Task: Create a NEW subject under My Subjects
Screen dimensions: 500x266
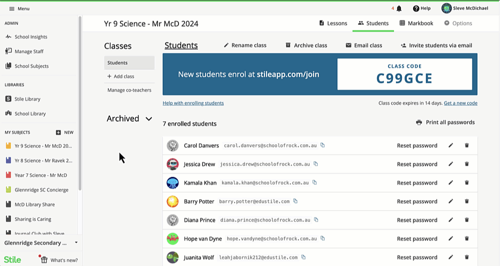Action: pyautogui.click(x=64, y=132)
